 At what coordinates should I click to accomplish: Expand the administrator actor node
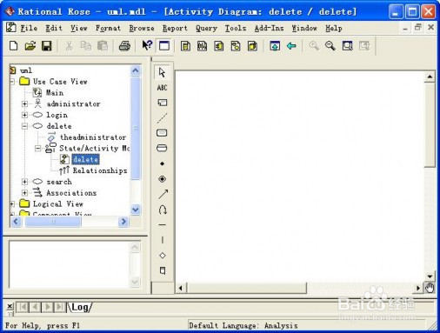(x=24, y=103)
